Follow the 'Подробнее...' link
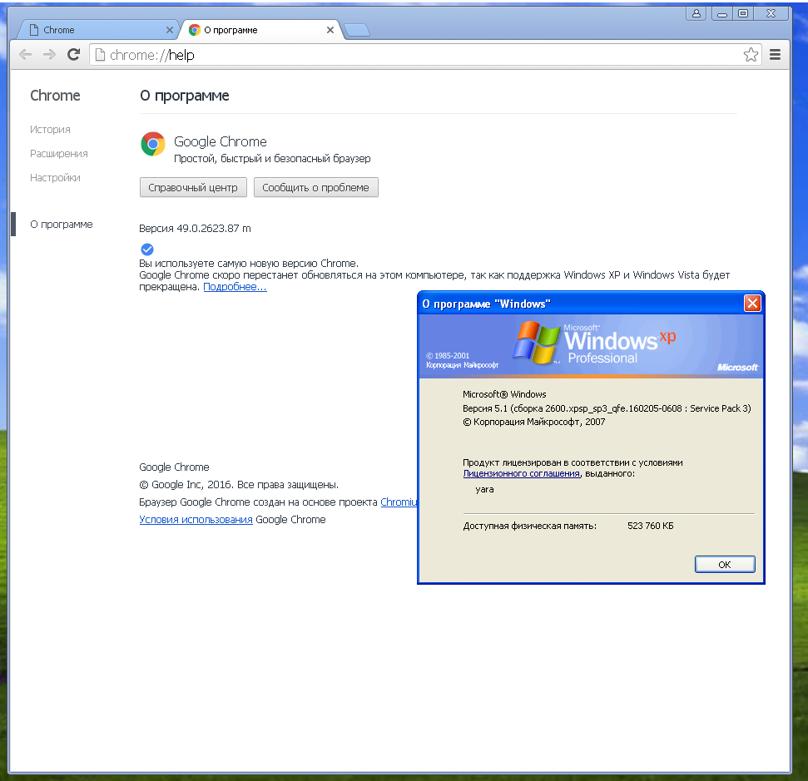 (235, 287)
